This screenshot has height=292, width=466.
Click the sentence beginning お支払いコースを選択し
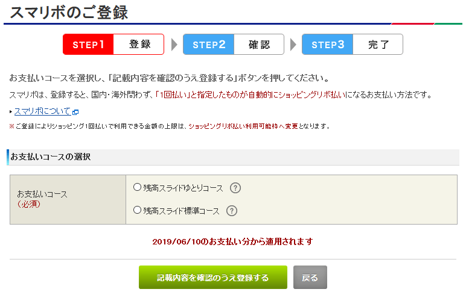tap(170, 78)
